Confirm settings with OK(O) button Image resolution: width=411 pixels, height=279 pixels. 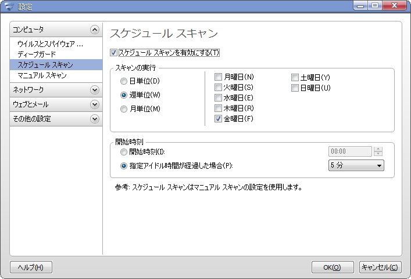click(x=333, y=267)
